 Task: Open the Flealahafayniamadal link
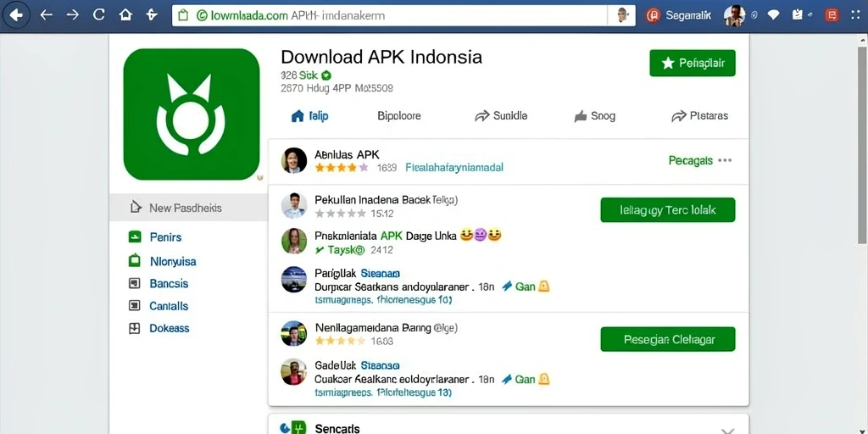pos(454,167)
